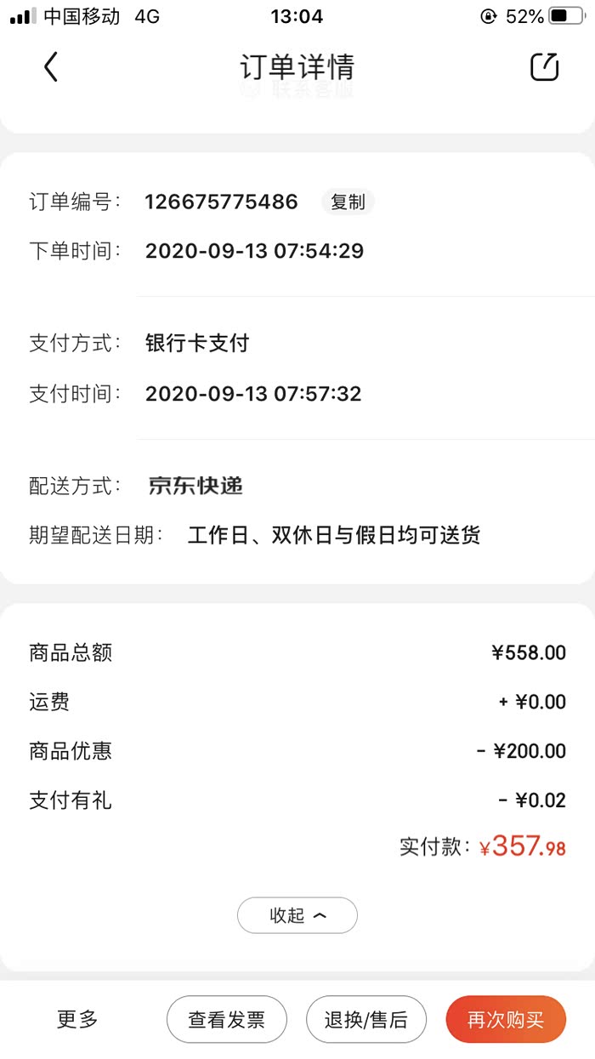The width and height of the screenshot is (595, 1059).
Task: Tap the battery icon in status bar
Action: pyautogui.click(x=567, y=16)
